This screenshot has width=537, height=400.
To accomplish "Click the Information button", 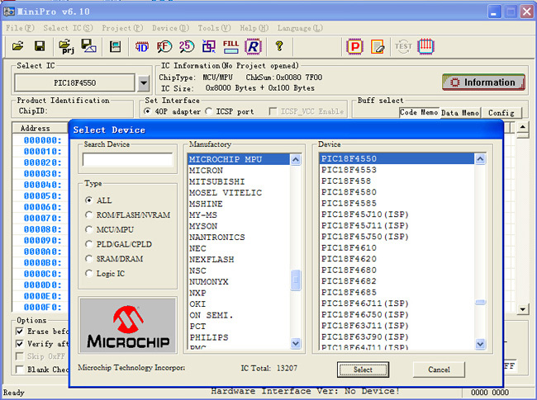I will pos(483,82).
